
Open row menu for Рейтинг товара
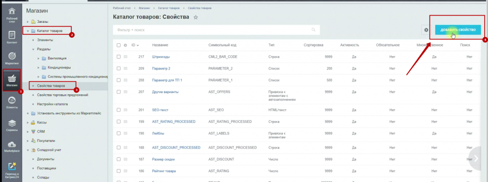(x=126, y=171)
